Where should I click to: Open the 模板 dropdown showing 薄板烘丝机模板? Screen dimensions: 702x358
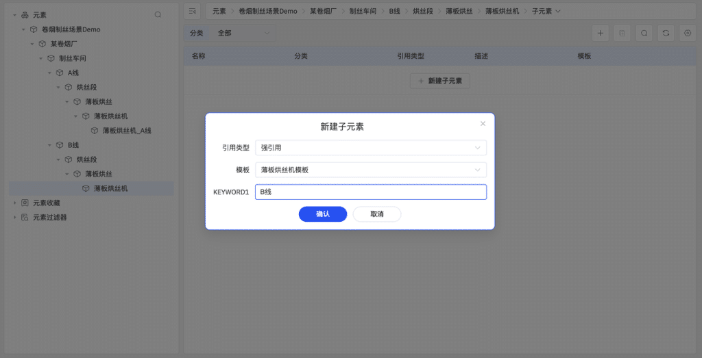click(371, 170)
